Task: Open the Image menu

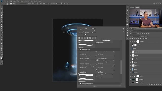Action: (x=11, y=1)
